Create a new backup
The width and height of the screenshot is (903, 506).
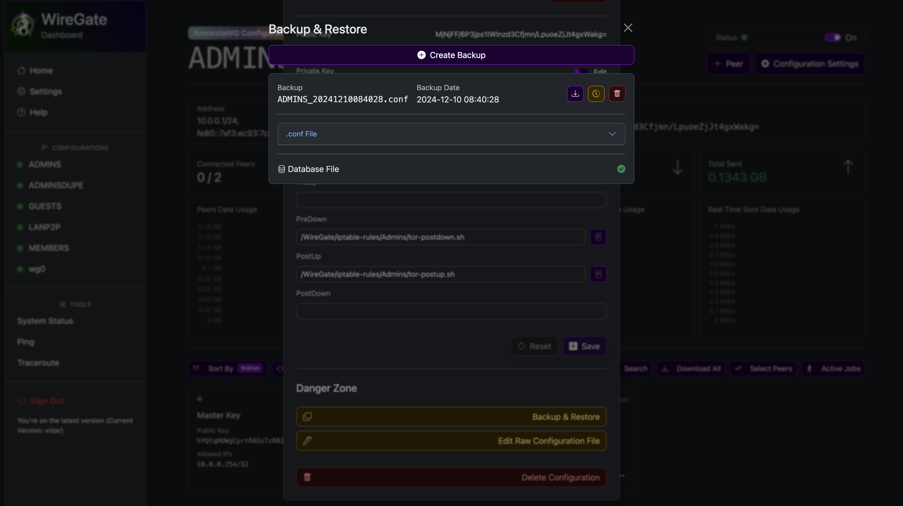(451, 55)
